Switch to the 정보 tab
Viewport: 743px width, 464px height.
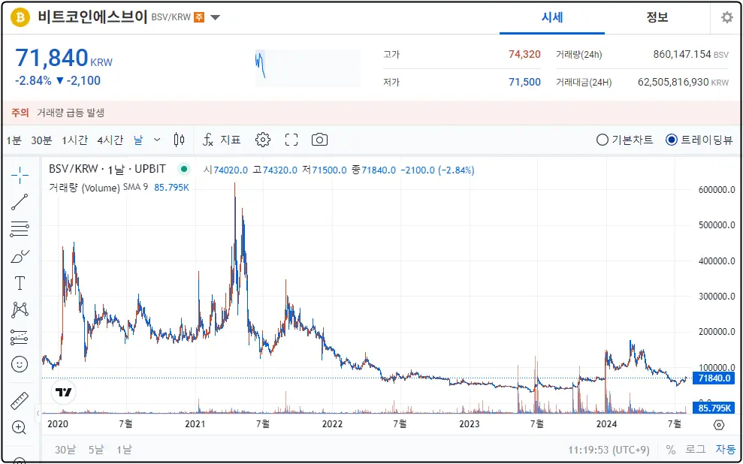(657, 18)
